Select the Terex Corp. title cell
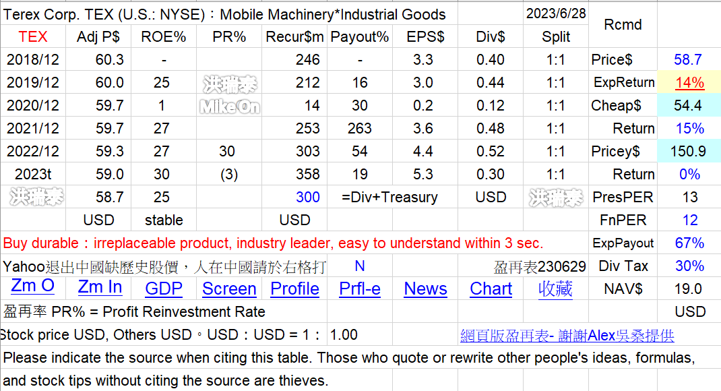The width and height of the screenshot is (721, 391). [229, 14]
